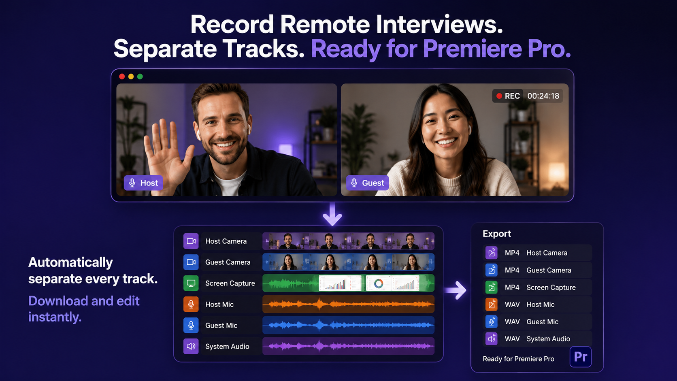Click the microphone icon on Guest badge
677x381 pixels.
354,183
